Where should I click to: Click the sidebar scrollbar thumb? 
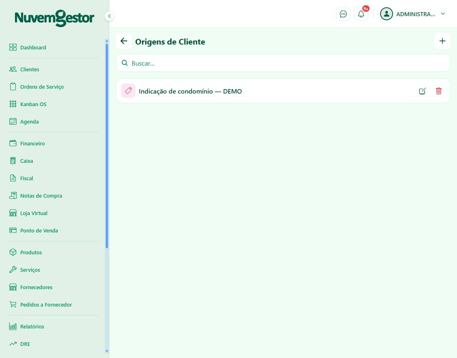[107, 146]
